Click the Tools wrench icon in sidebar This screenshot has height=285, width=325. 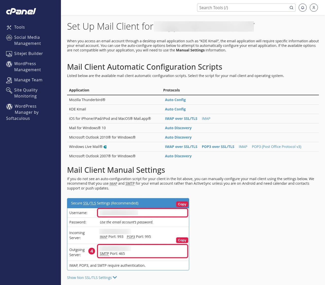(9, 27)
